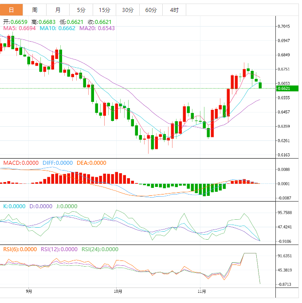
Task: Click the green 0.6621 current price tag
Action: click(x=286, y=88)
